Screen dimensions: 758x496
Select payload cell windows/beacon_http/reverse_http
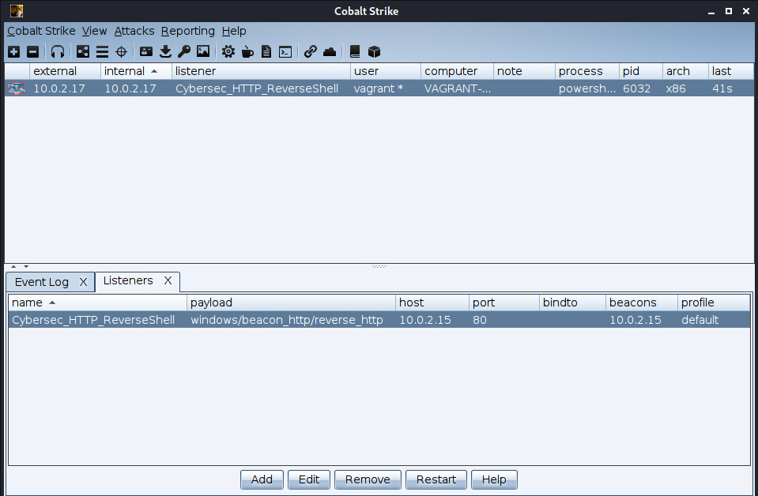tap(291, 320)
